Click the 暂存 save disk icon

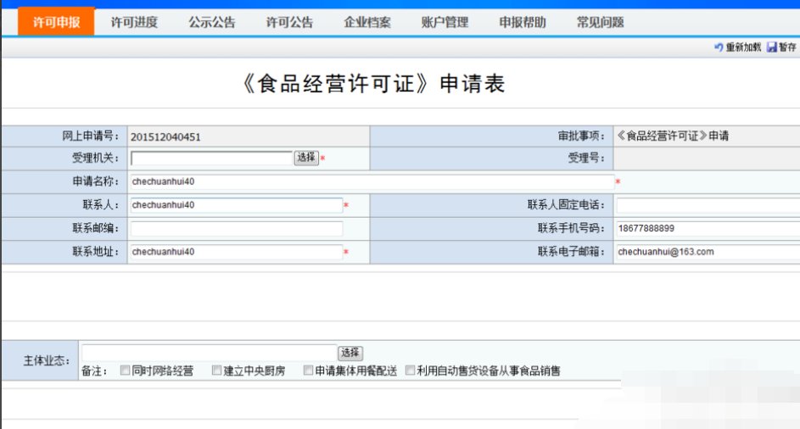[772, 47]
